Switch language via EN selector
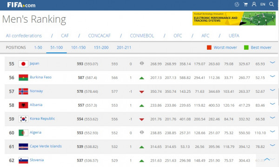This screenshot has height=167, width=279. click(263, 5)
